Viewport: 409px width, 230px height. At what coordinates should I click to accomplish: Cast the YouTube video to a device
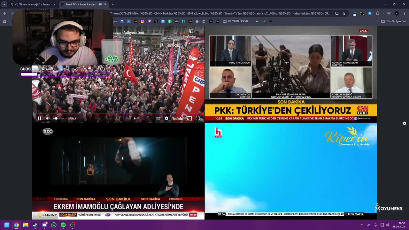[189, 119]
